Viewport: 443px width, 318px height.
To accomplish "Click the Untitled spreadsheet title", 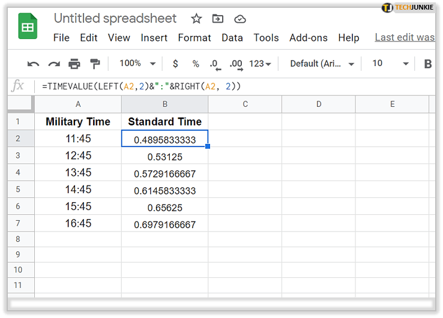I will (x=115, y=19).
